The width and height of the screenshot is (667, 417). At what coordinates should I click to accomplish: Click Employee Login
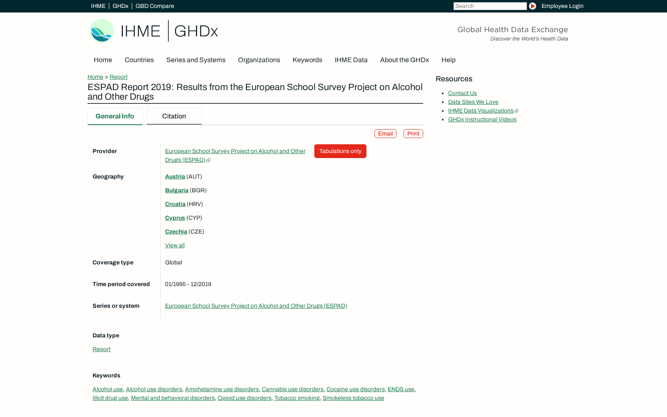tap(562, 6)
